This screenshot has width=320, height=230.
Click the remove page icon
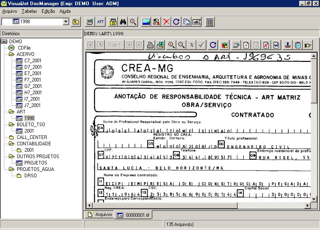pos(256,45)
